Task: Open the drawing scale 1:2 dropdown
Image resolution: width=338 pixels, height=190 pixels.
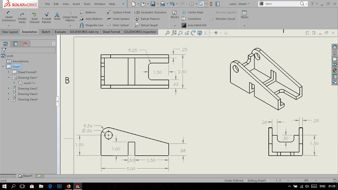Action: coord(288,180)
